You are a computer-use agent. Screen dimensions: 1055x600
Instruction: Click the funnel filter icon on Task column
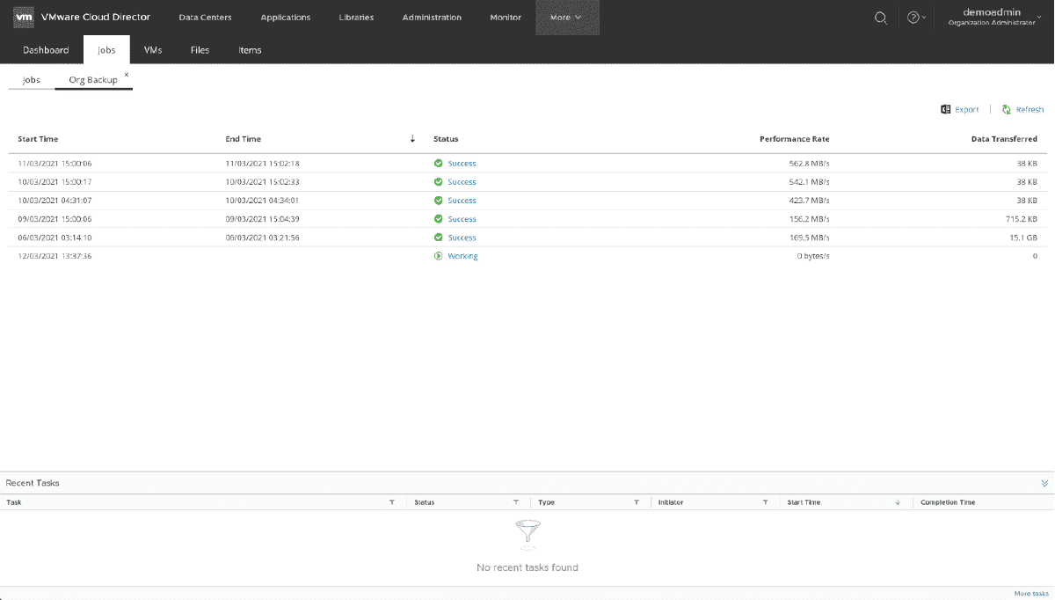click(x=393, y=501)
